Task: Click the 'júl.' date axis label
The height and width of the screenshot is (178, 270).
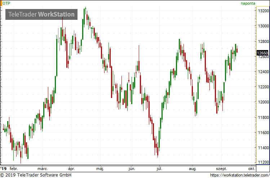Action: coord(159,169)
